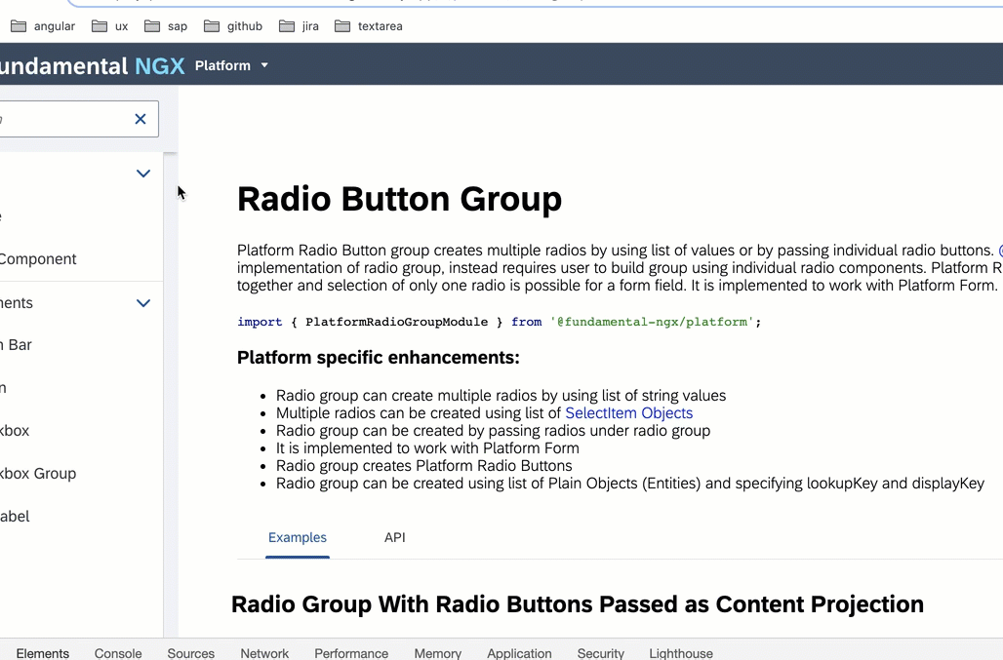This screenshot has width=1003, height=660.
Task: Collapse the sidebar section above the Bar item
Action: (x=143, y=303)
